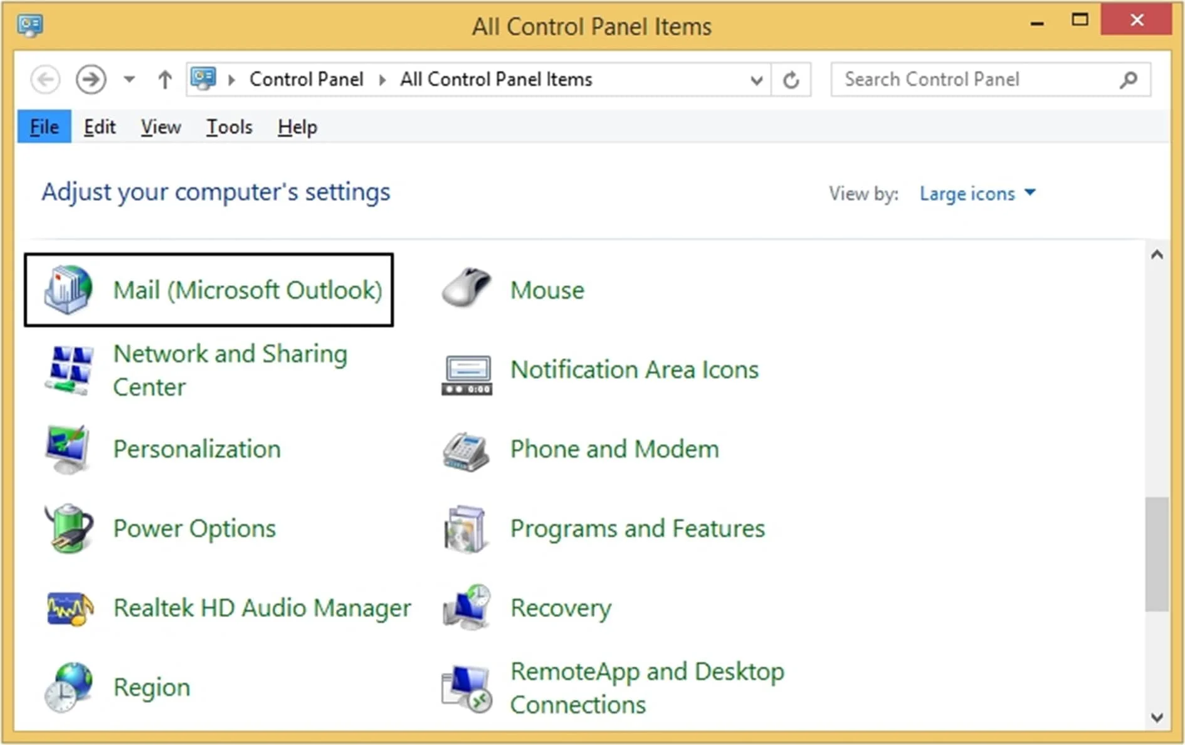Click the vertical scrollbar thumb
Viewport: 1185px width, 745px height.
(x=1157, y=554)
